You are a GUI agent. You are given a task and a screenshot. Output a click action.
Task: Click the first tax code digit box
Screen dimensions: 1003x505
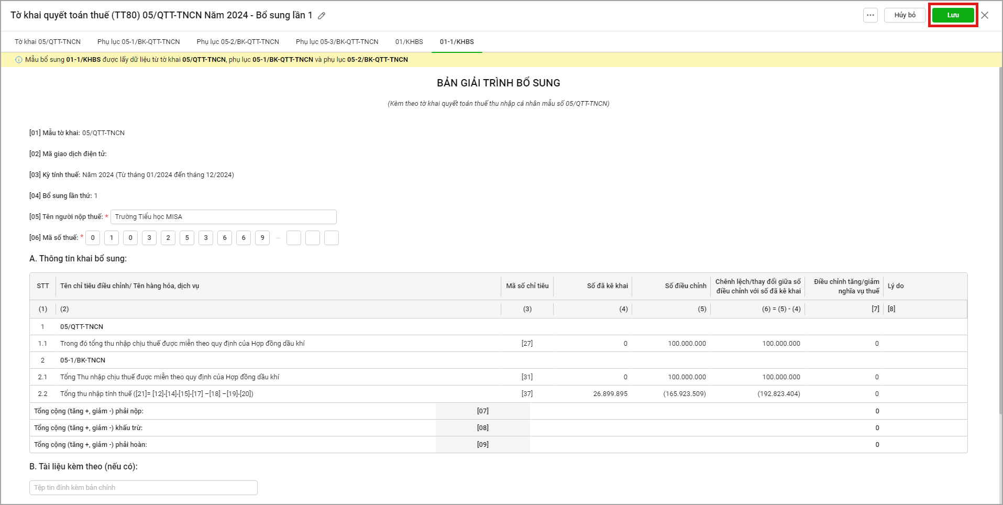pyautogui.click(x=93, y=238)
